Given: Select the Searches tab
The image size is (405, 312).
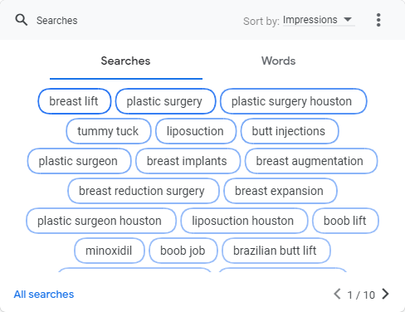Looking at the screenshot, I should [126, 61].
